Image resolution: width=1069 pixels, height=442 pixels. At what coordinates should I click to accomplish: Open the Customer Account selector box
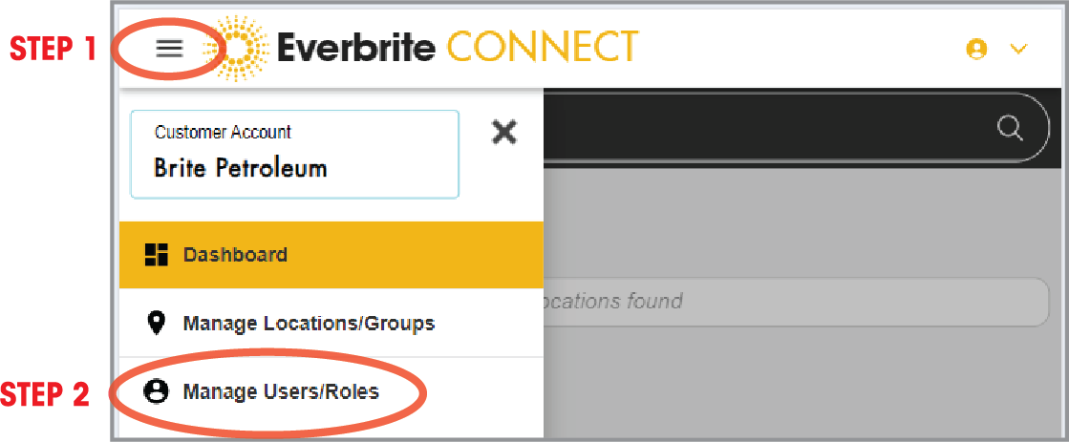coord(294,154)
